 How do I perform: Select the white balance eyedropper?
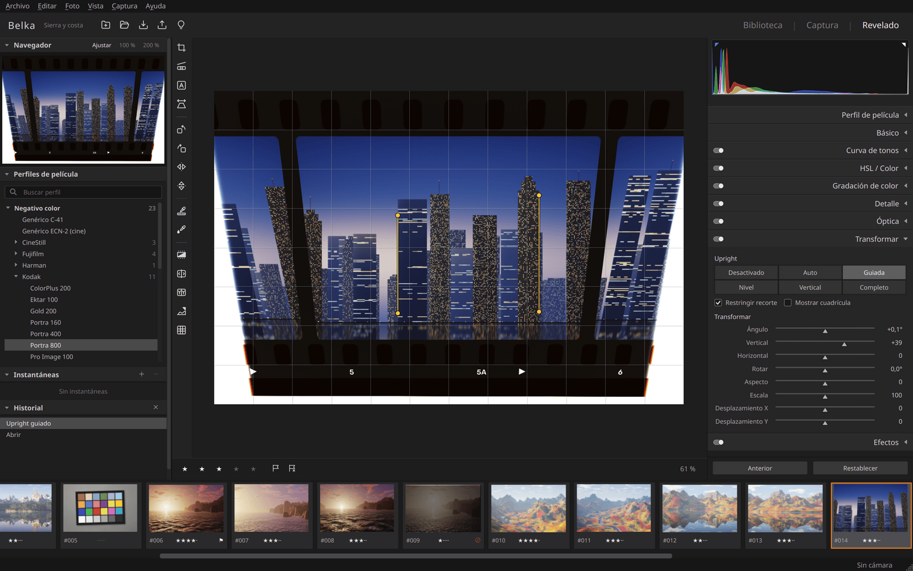181,230
